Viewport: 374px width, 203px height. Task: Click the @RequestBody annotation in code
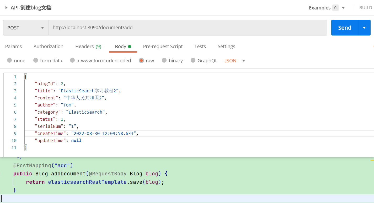[x=108, y=174]
